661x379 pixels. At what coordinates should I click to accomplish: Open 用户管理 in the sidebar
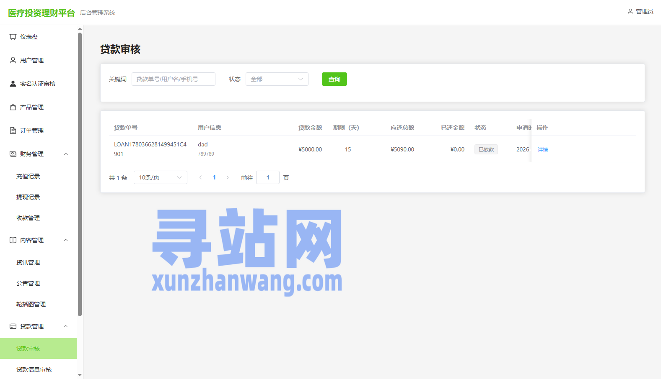click(x=39, y=60)
